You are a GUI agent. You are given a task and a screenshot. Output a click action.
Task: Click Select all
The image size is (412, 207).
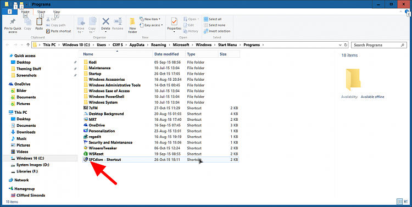click(x=213, y=19)
